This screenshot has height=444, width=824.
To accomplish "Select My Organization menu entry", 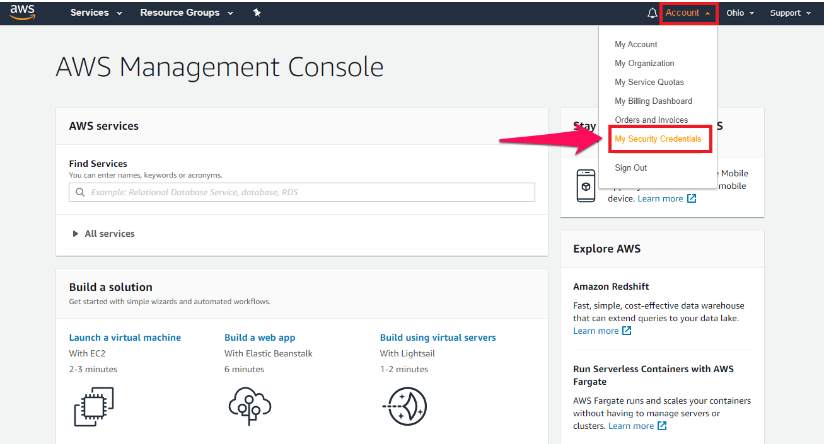I will tap(644, 63).
